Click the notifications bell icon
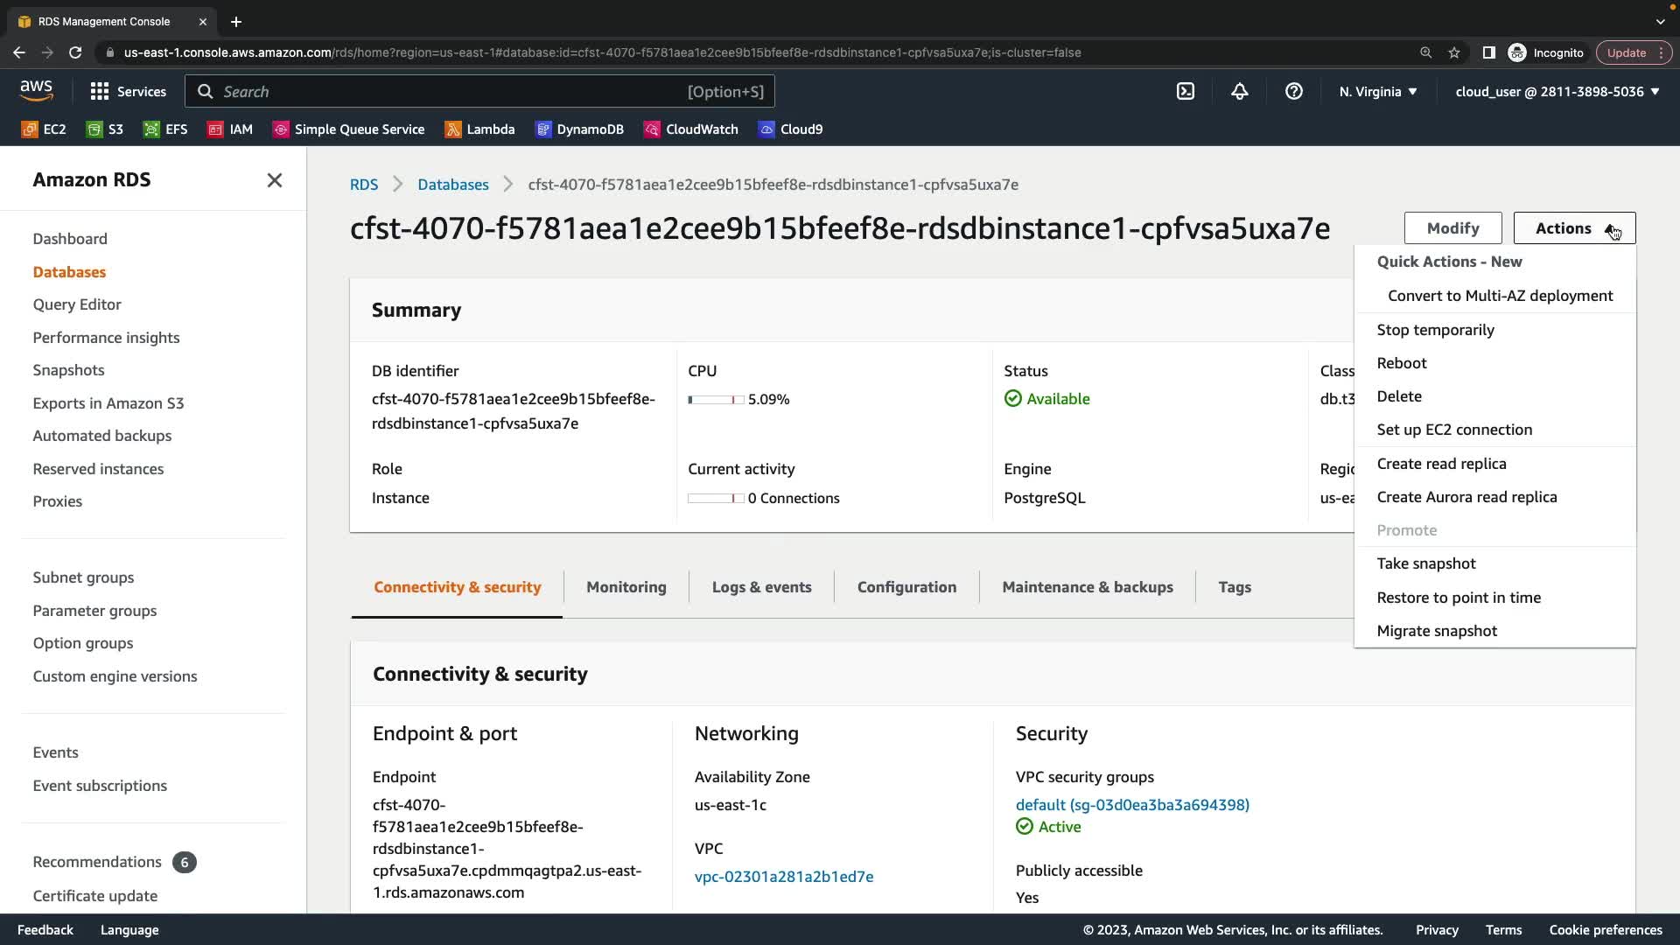 1239,91
